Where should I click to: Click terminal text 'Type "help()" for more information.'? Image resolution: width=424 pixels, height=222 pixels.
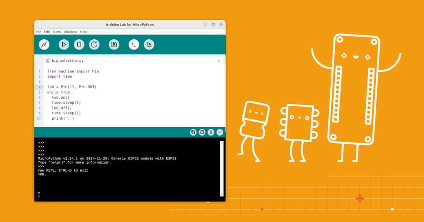pyautogui.click(x=74, y=162)
